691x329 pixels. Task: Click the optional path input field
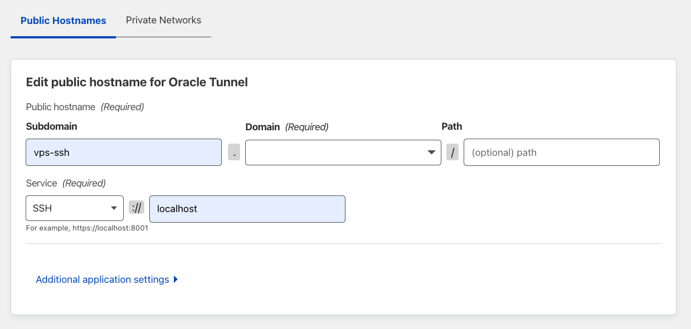[561, 152]
